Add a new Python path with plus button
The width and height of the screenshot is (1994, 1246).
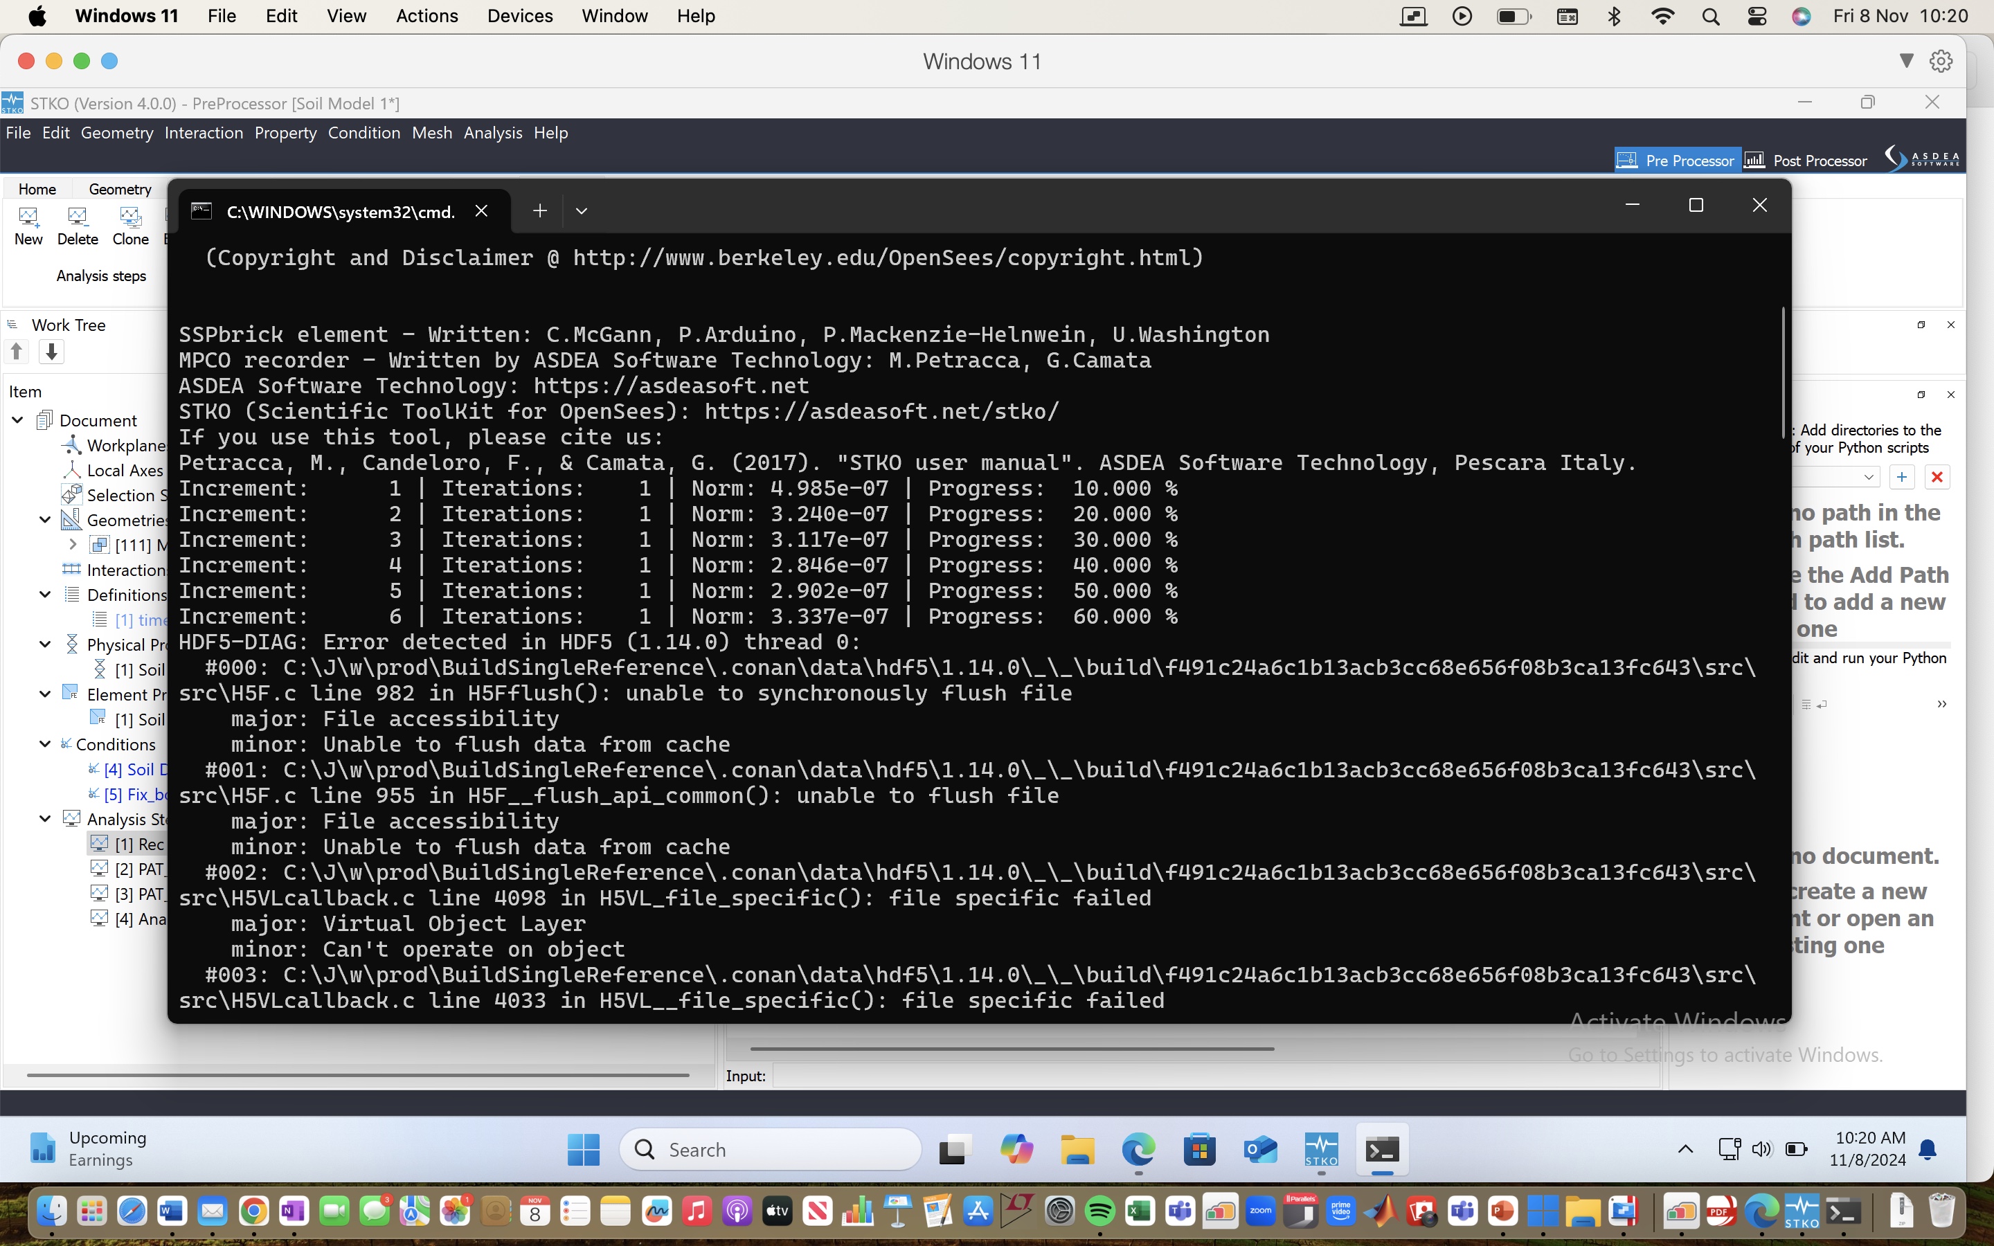(x=1902, y=477)
